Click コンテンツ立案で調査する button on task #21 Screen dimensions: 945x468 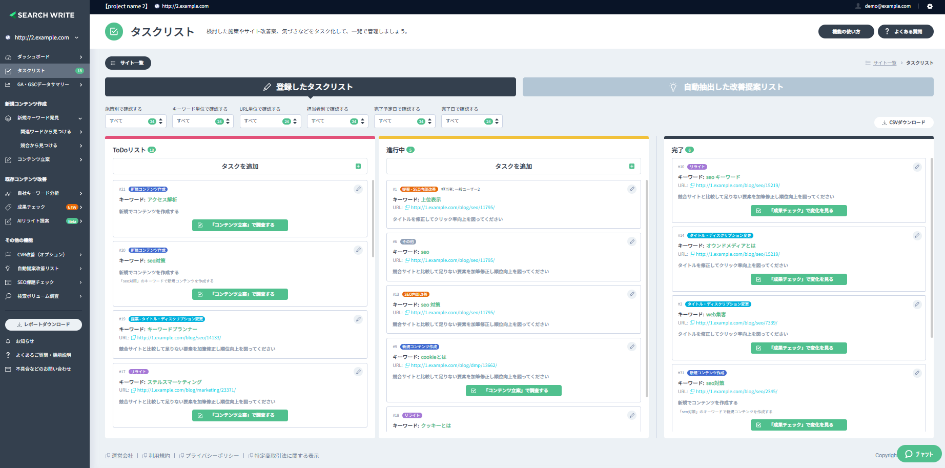click(240, 225)
